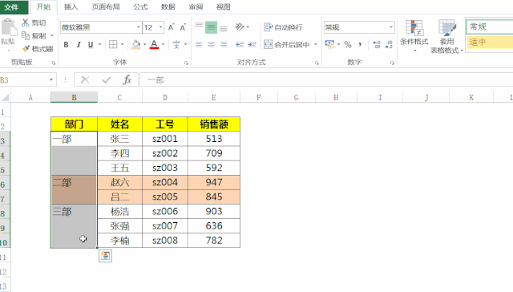
Task: Apply the comma thousands separator style
Action: point(360,44)
